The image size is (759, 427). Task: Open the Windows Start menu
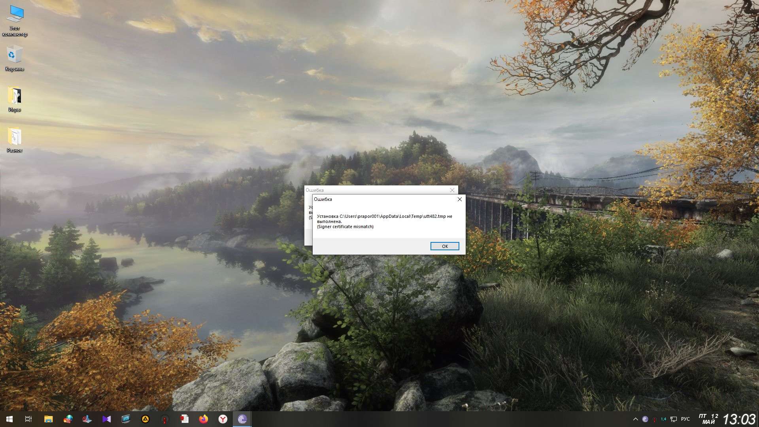(x=9, y=419)
